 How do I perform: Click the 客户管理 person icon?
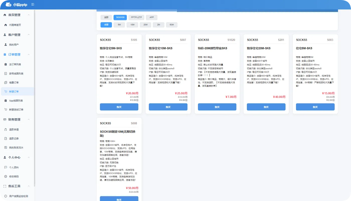5,35
